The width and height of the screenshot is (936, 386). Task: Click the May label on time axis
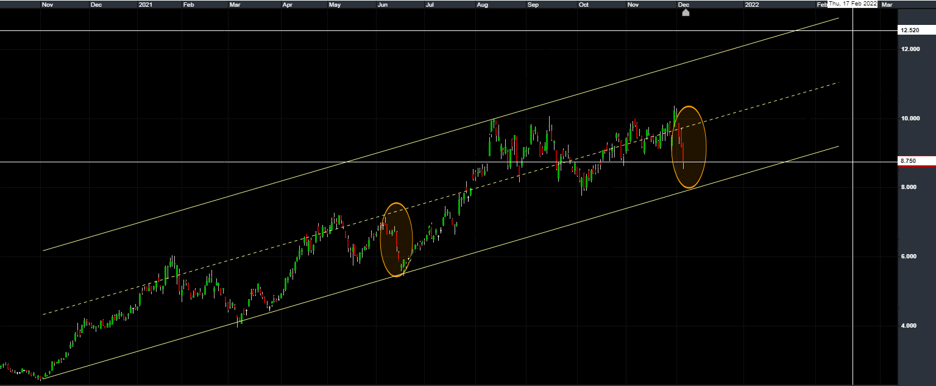(x=335, y=5)
